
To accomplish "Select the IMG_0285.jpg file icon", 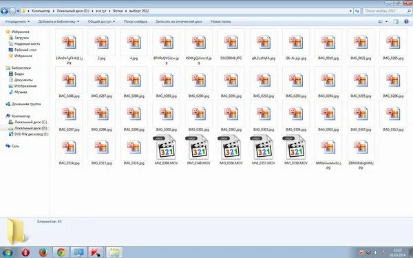I will click(393, 42).
